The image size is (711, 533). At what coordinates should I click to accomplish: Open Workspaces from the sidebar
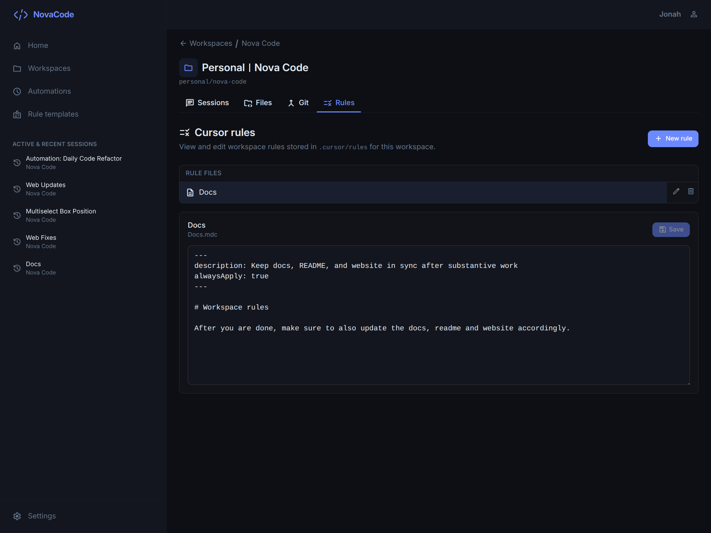(x=83, y=68)
